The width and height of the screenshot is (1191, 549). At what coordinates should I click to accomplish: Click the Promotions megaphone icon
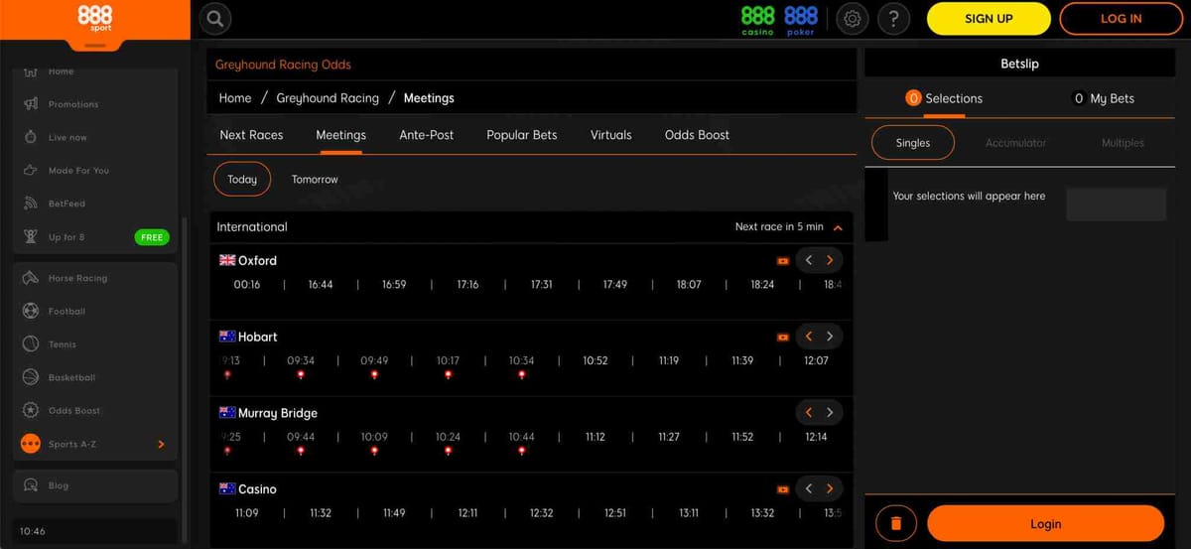31,104
